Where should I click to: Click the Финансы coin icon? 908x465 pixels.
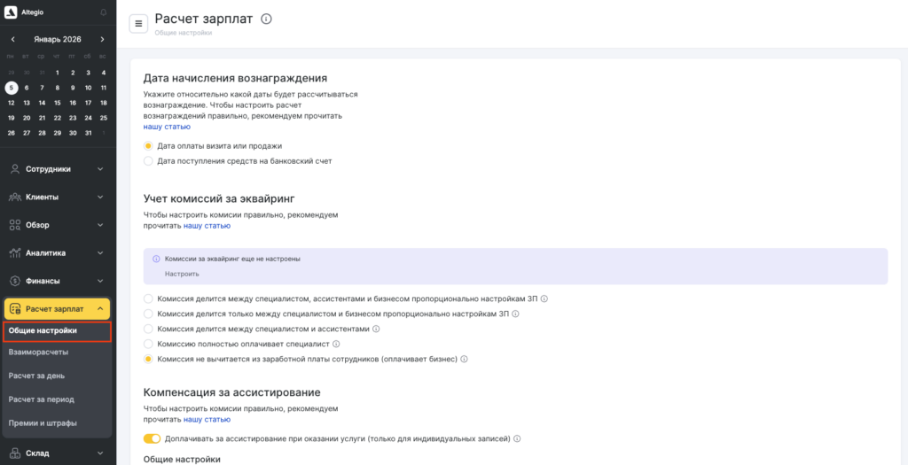(15, 281)
